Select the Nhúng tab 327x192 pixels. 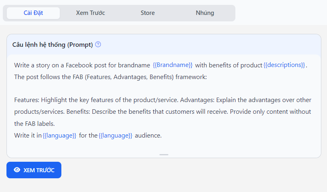coord(205,13)
